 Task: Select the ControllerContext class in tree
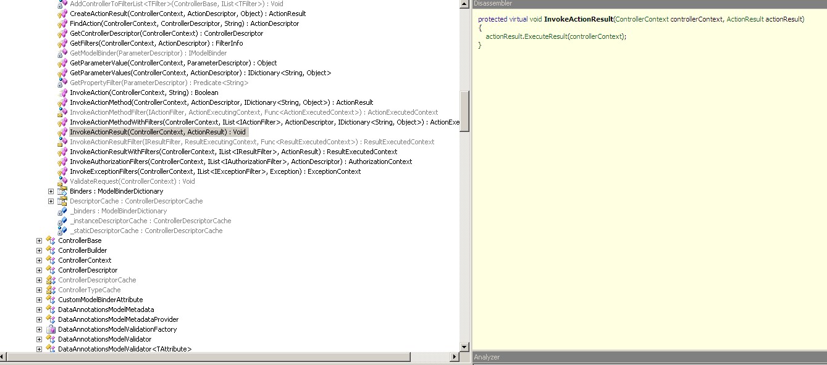(85, 260)
